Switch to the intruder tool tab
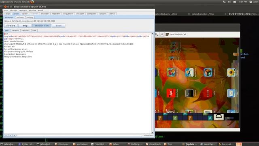259x146 pixels. pos(45,14)
